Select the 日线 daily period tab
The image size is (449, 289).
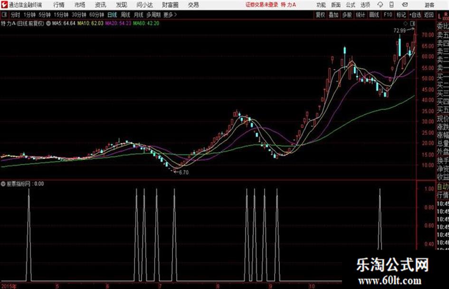112,15
